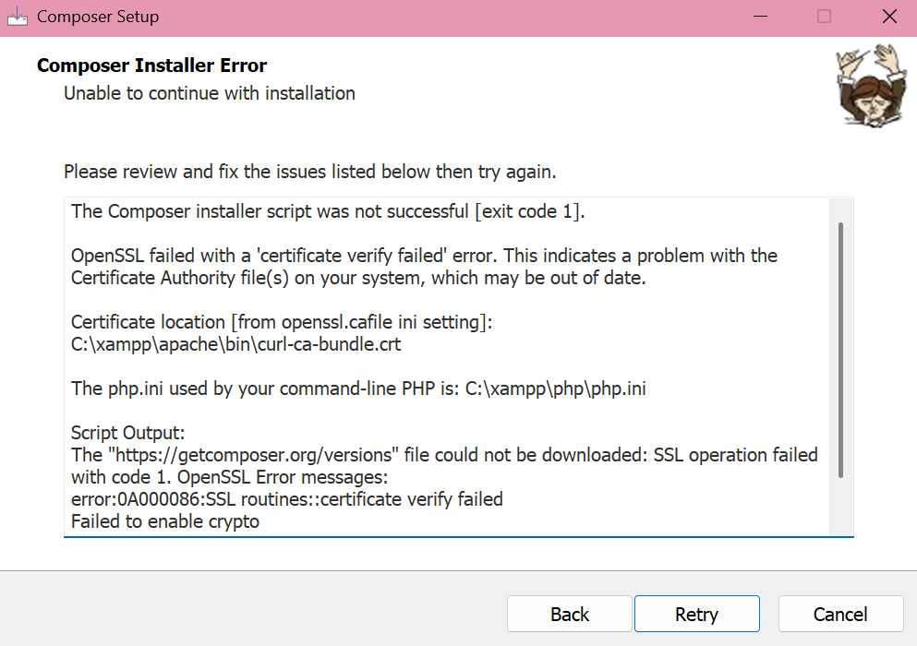The height and width of the screenshot is (646, 917).
Task: Click "Please review and fix the issues" text
Action: point(310,172)
